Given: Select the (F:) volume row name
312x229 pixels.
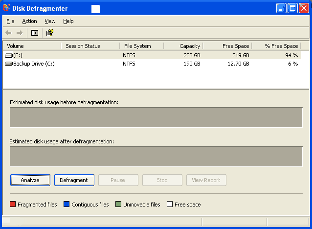Looking at the screenshot, I should pos(18,55).
